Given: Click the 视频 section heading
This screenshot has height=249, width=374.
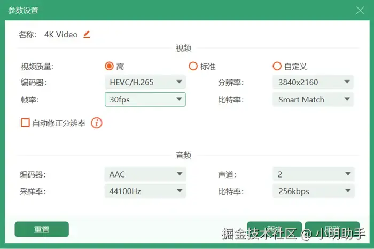Looking at the screenshot, I should point(183,48).
